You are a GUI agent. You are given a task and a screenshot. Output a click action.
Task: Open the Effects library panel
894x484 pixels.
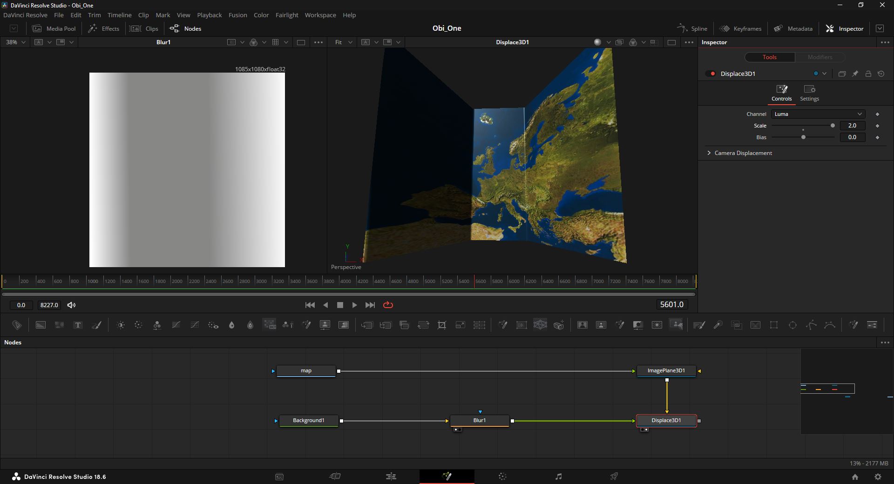104,28
